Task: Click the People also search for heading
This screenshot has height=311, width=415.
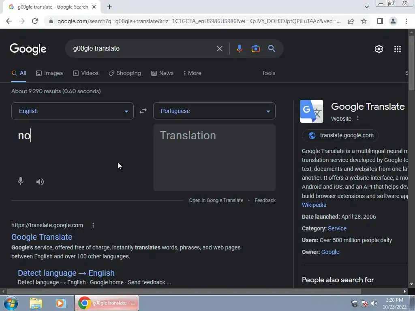Action: [338, 280]
